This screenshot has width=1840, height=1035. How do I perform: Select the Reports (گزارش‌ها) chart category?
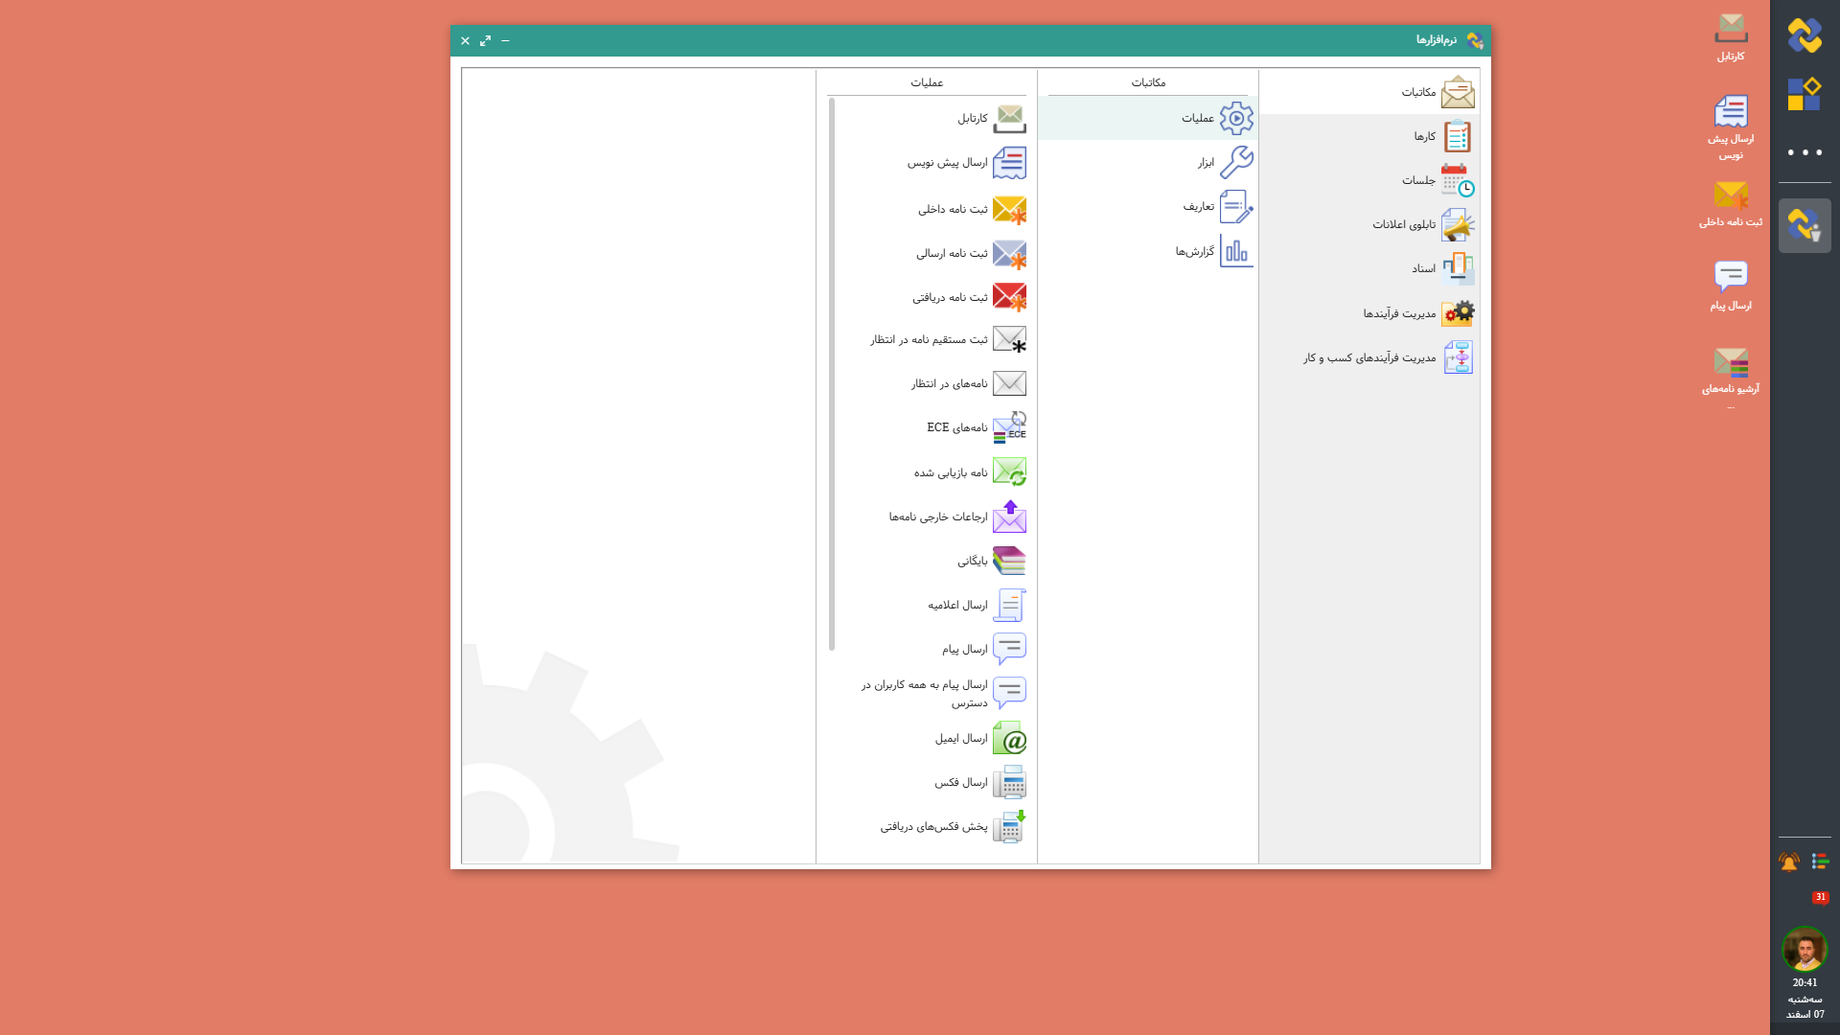(x=1235, y=251)
